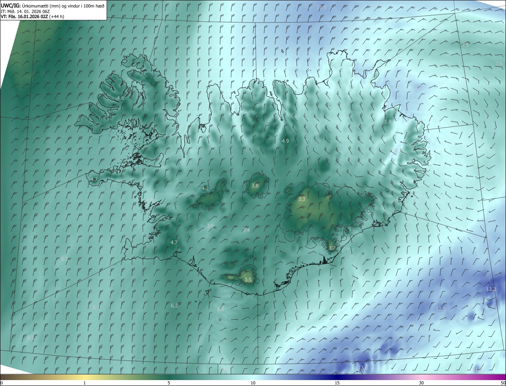This screenshot has height=386, width=506.
Task: Click the 1 tick on the color scale
Action: coord(85,383)
